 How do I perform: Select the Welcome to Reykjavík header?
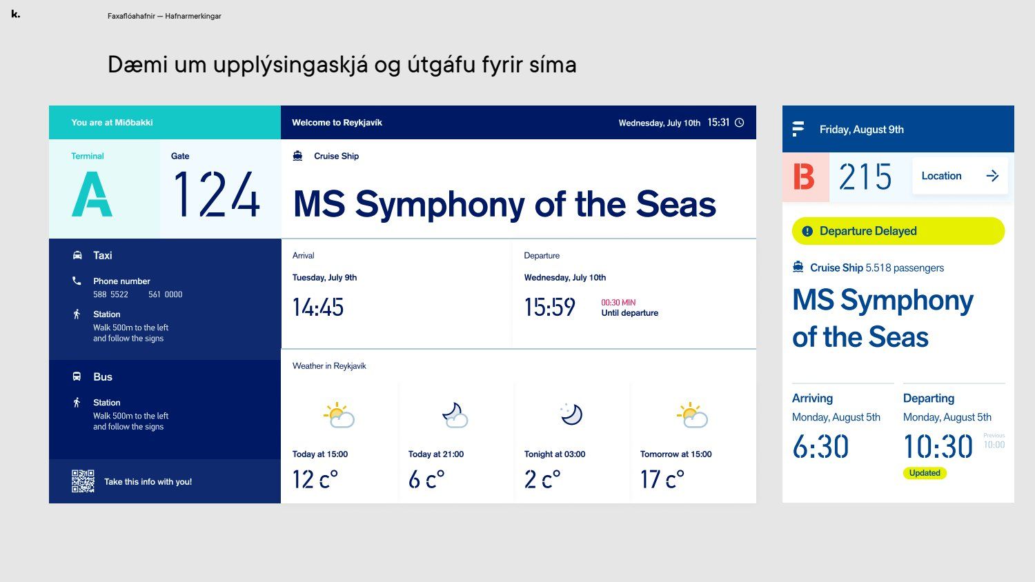click(x=337, y=123)
